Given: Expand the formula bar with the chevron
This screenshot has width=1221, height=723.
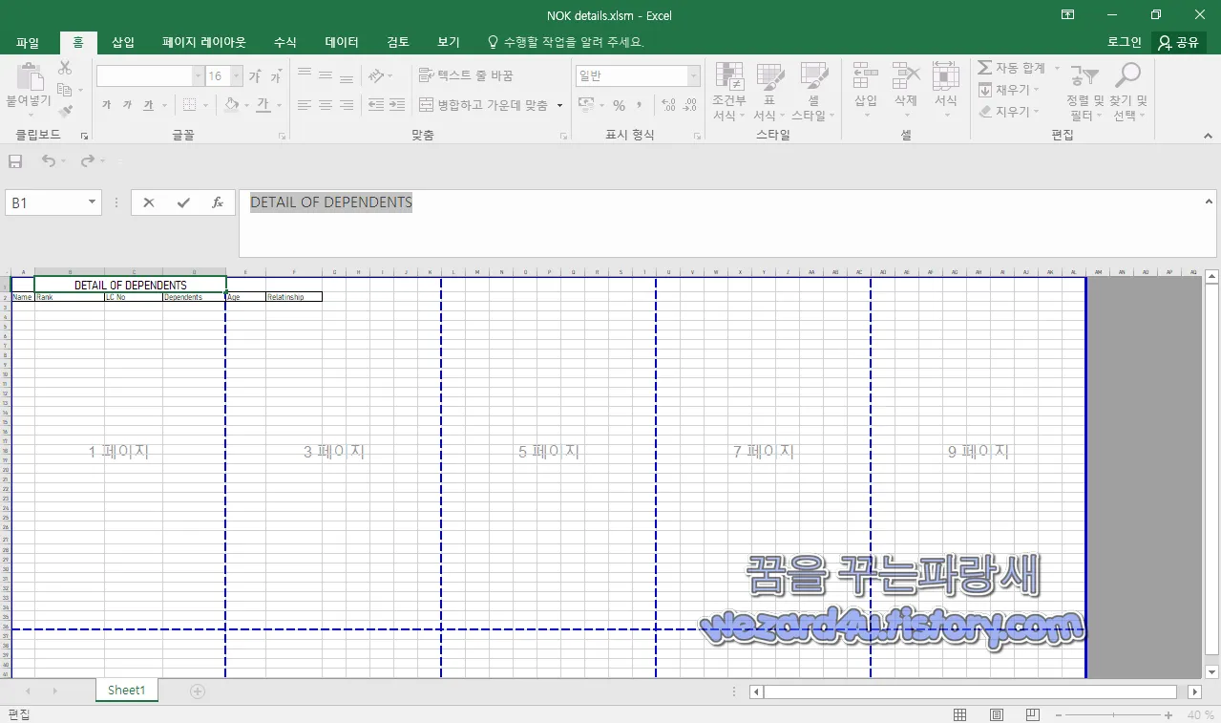Looking at the screenshot, I should point(1209,201).
